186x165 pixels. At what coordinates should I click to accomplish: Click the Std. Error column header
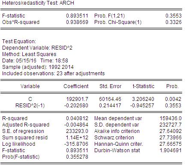tap(110, 86)
